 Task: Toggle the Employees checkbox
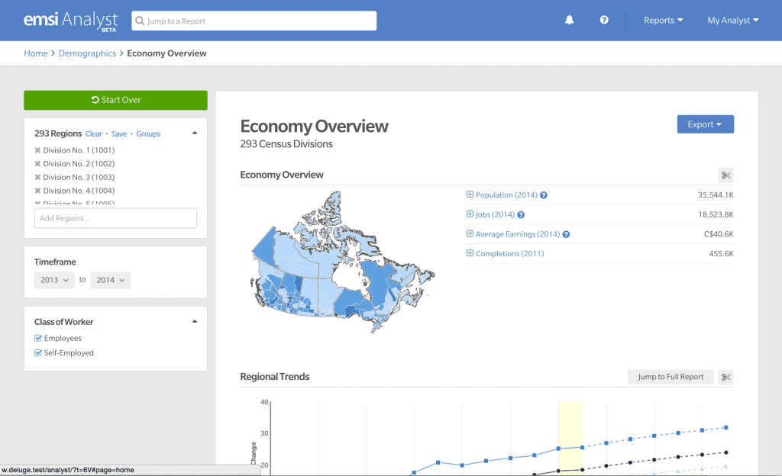click(38, 338)
